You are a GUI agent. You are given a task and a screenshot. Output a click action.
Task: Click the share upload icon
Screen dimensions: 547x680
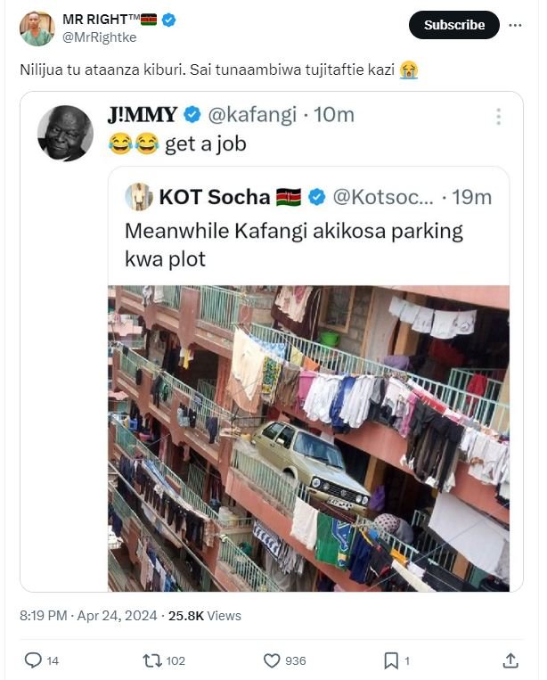(510, 660)
